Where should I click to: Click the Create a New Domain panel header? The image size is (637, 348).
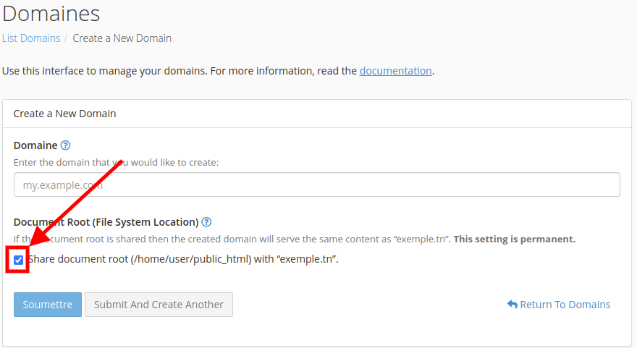tap(65, 114)
